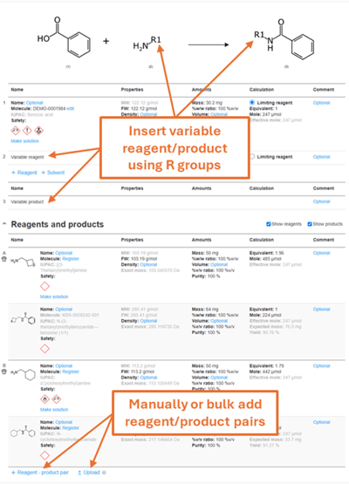The height and width of the screenshot is (484, 349).
Task: Select Limiting reagent radio for benzoic acid
Action: point(252,103)
